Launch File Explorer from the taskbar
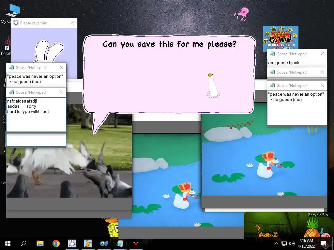The height and width of the screenshot is (250, 334). click(40, 243)
